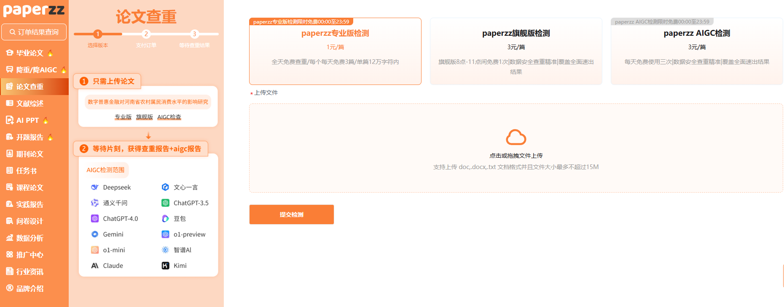Screen dimensions: 784x307
Task: Click the ChatGPT-4.0 icon
Action: pos(95,219)
